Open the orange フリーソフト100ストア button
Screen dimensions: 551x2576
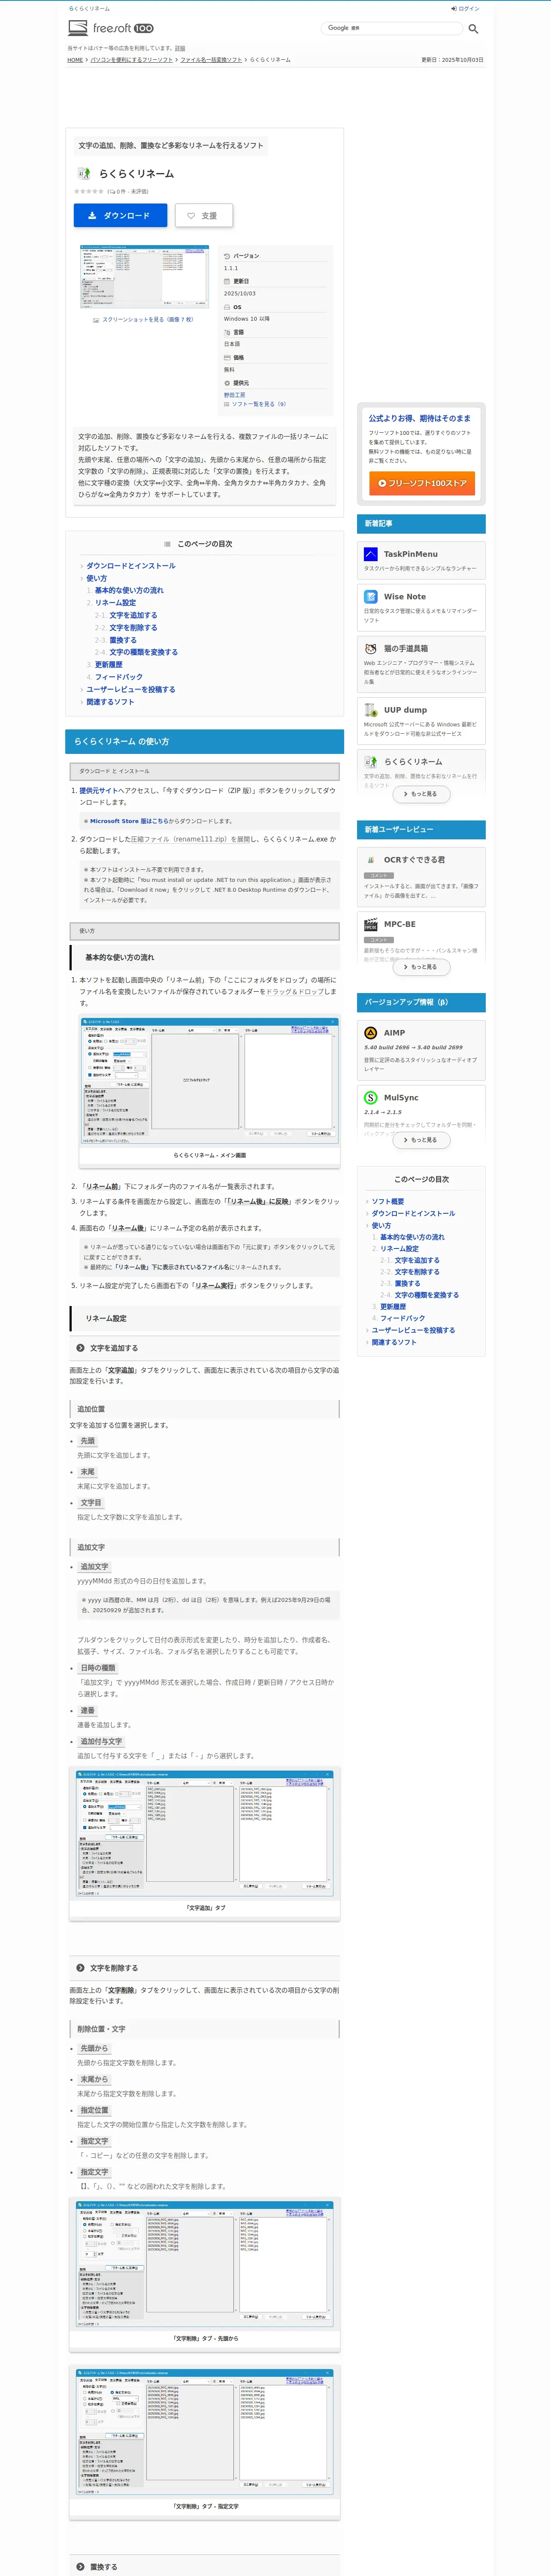(x=422, y=483)
